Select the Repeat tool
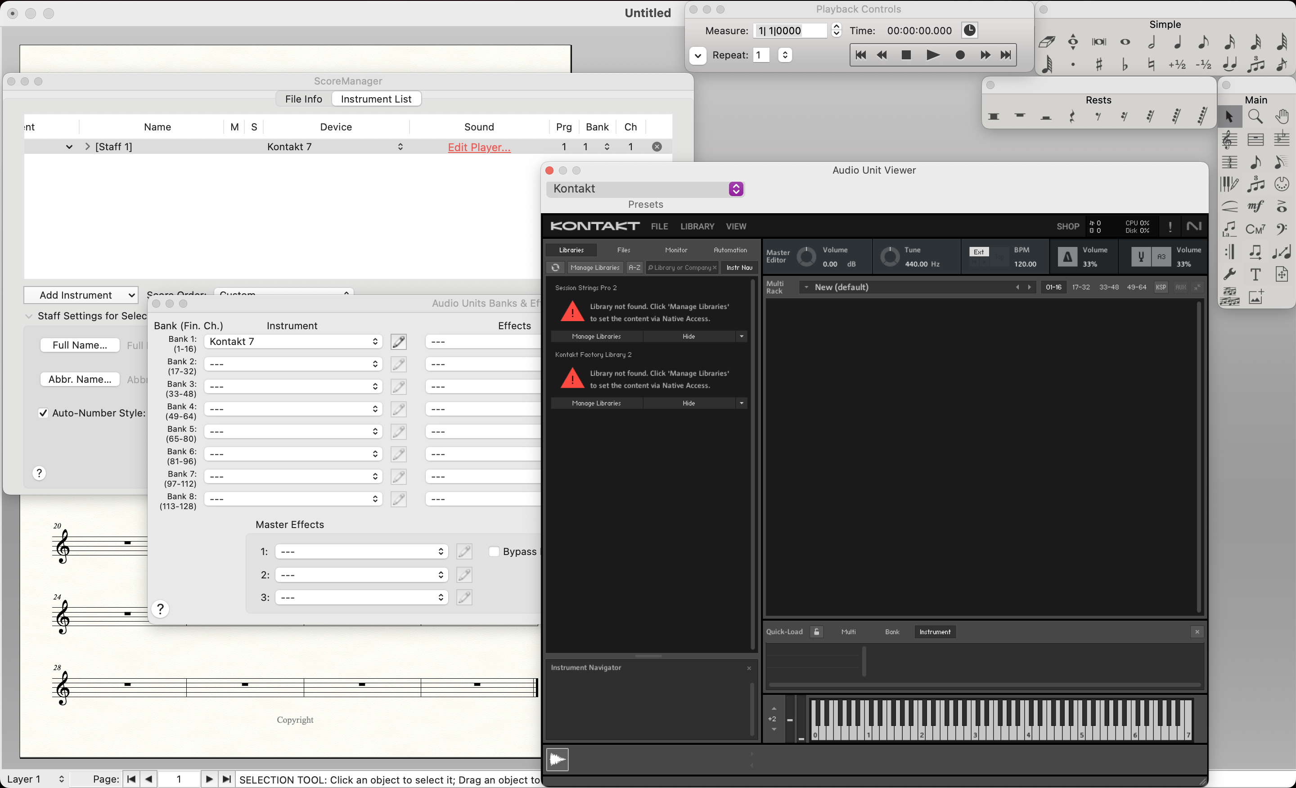Screen dimensions: 1296x788 click(x=1229, y=252)
